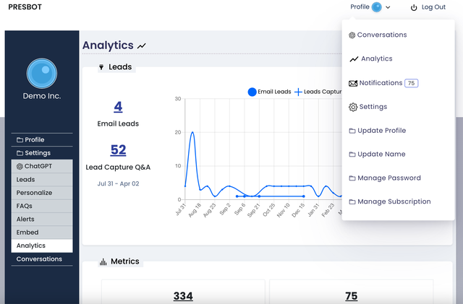Click the envelope icon beside Notifications
Image resolution: width=463 pixels, height=304 pixels.
pyautogui.click(x=353, y=84)
